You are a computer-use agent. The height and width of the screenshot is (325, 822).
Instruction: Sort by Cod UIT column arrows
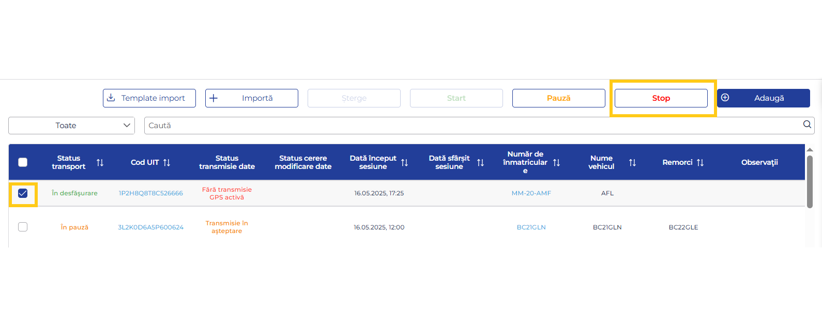pos(166,163)
